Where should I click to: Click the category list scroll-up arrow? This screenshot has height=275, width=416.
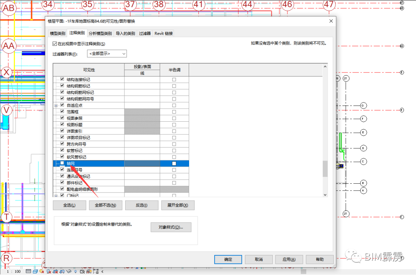[325, 67]
